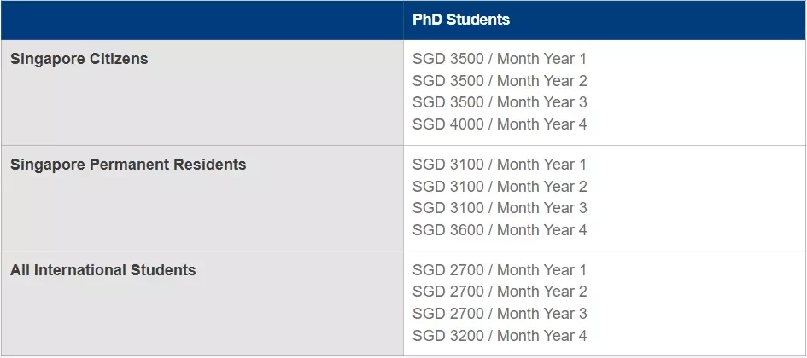Click SGD 3200 / Month Year 4 text

tap(500, 336)
